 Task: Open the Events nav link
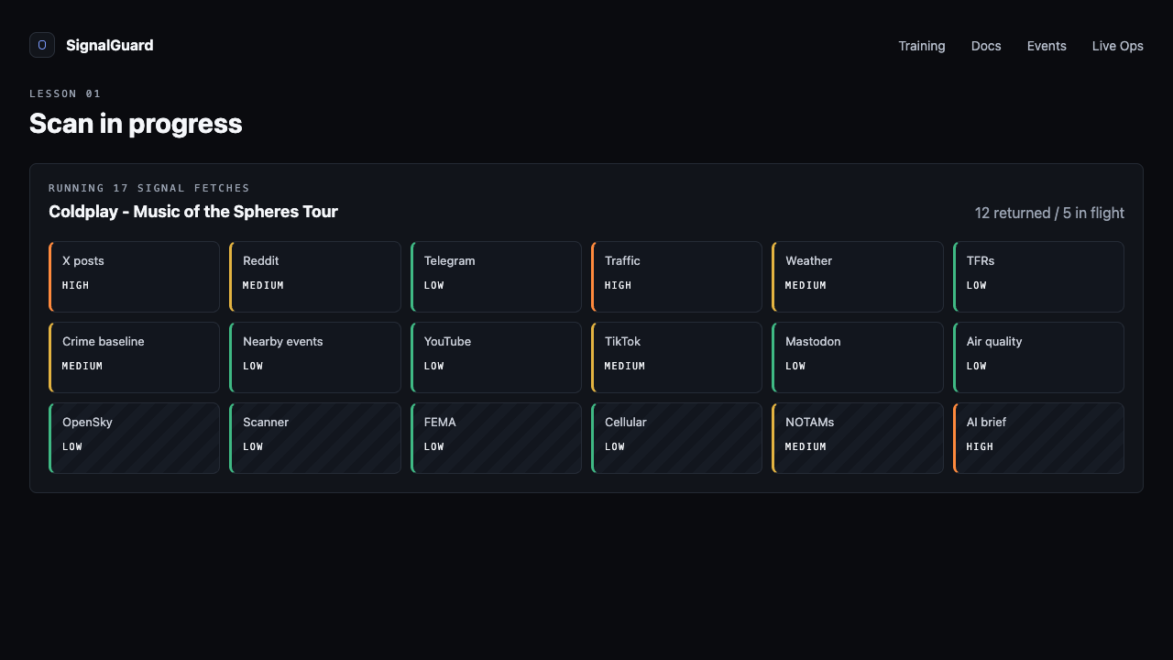click(x=1047, y=46)
